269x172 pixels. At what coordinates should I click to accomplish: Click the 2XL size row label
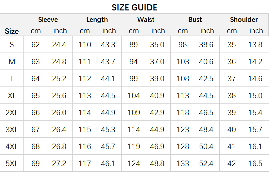click(x=12, y=113)
